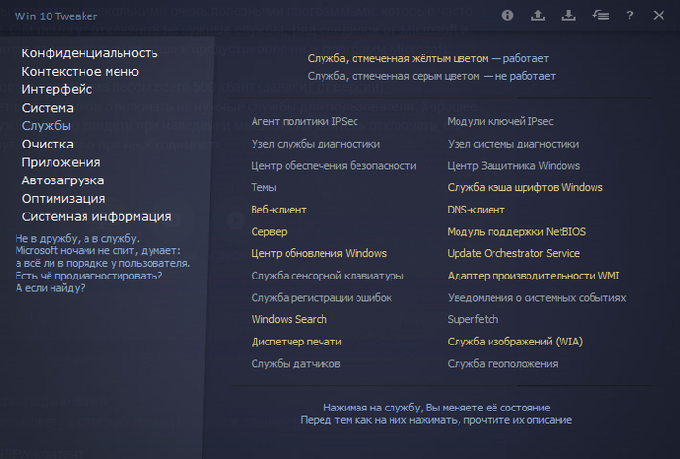Click the info icon in title bar
This screenshot has width=680, height=459.
[507, 16]
